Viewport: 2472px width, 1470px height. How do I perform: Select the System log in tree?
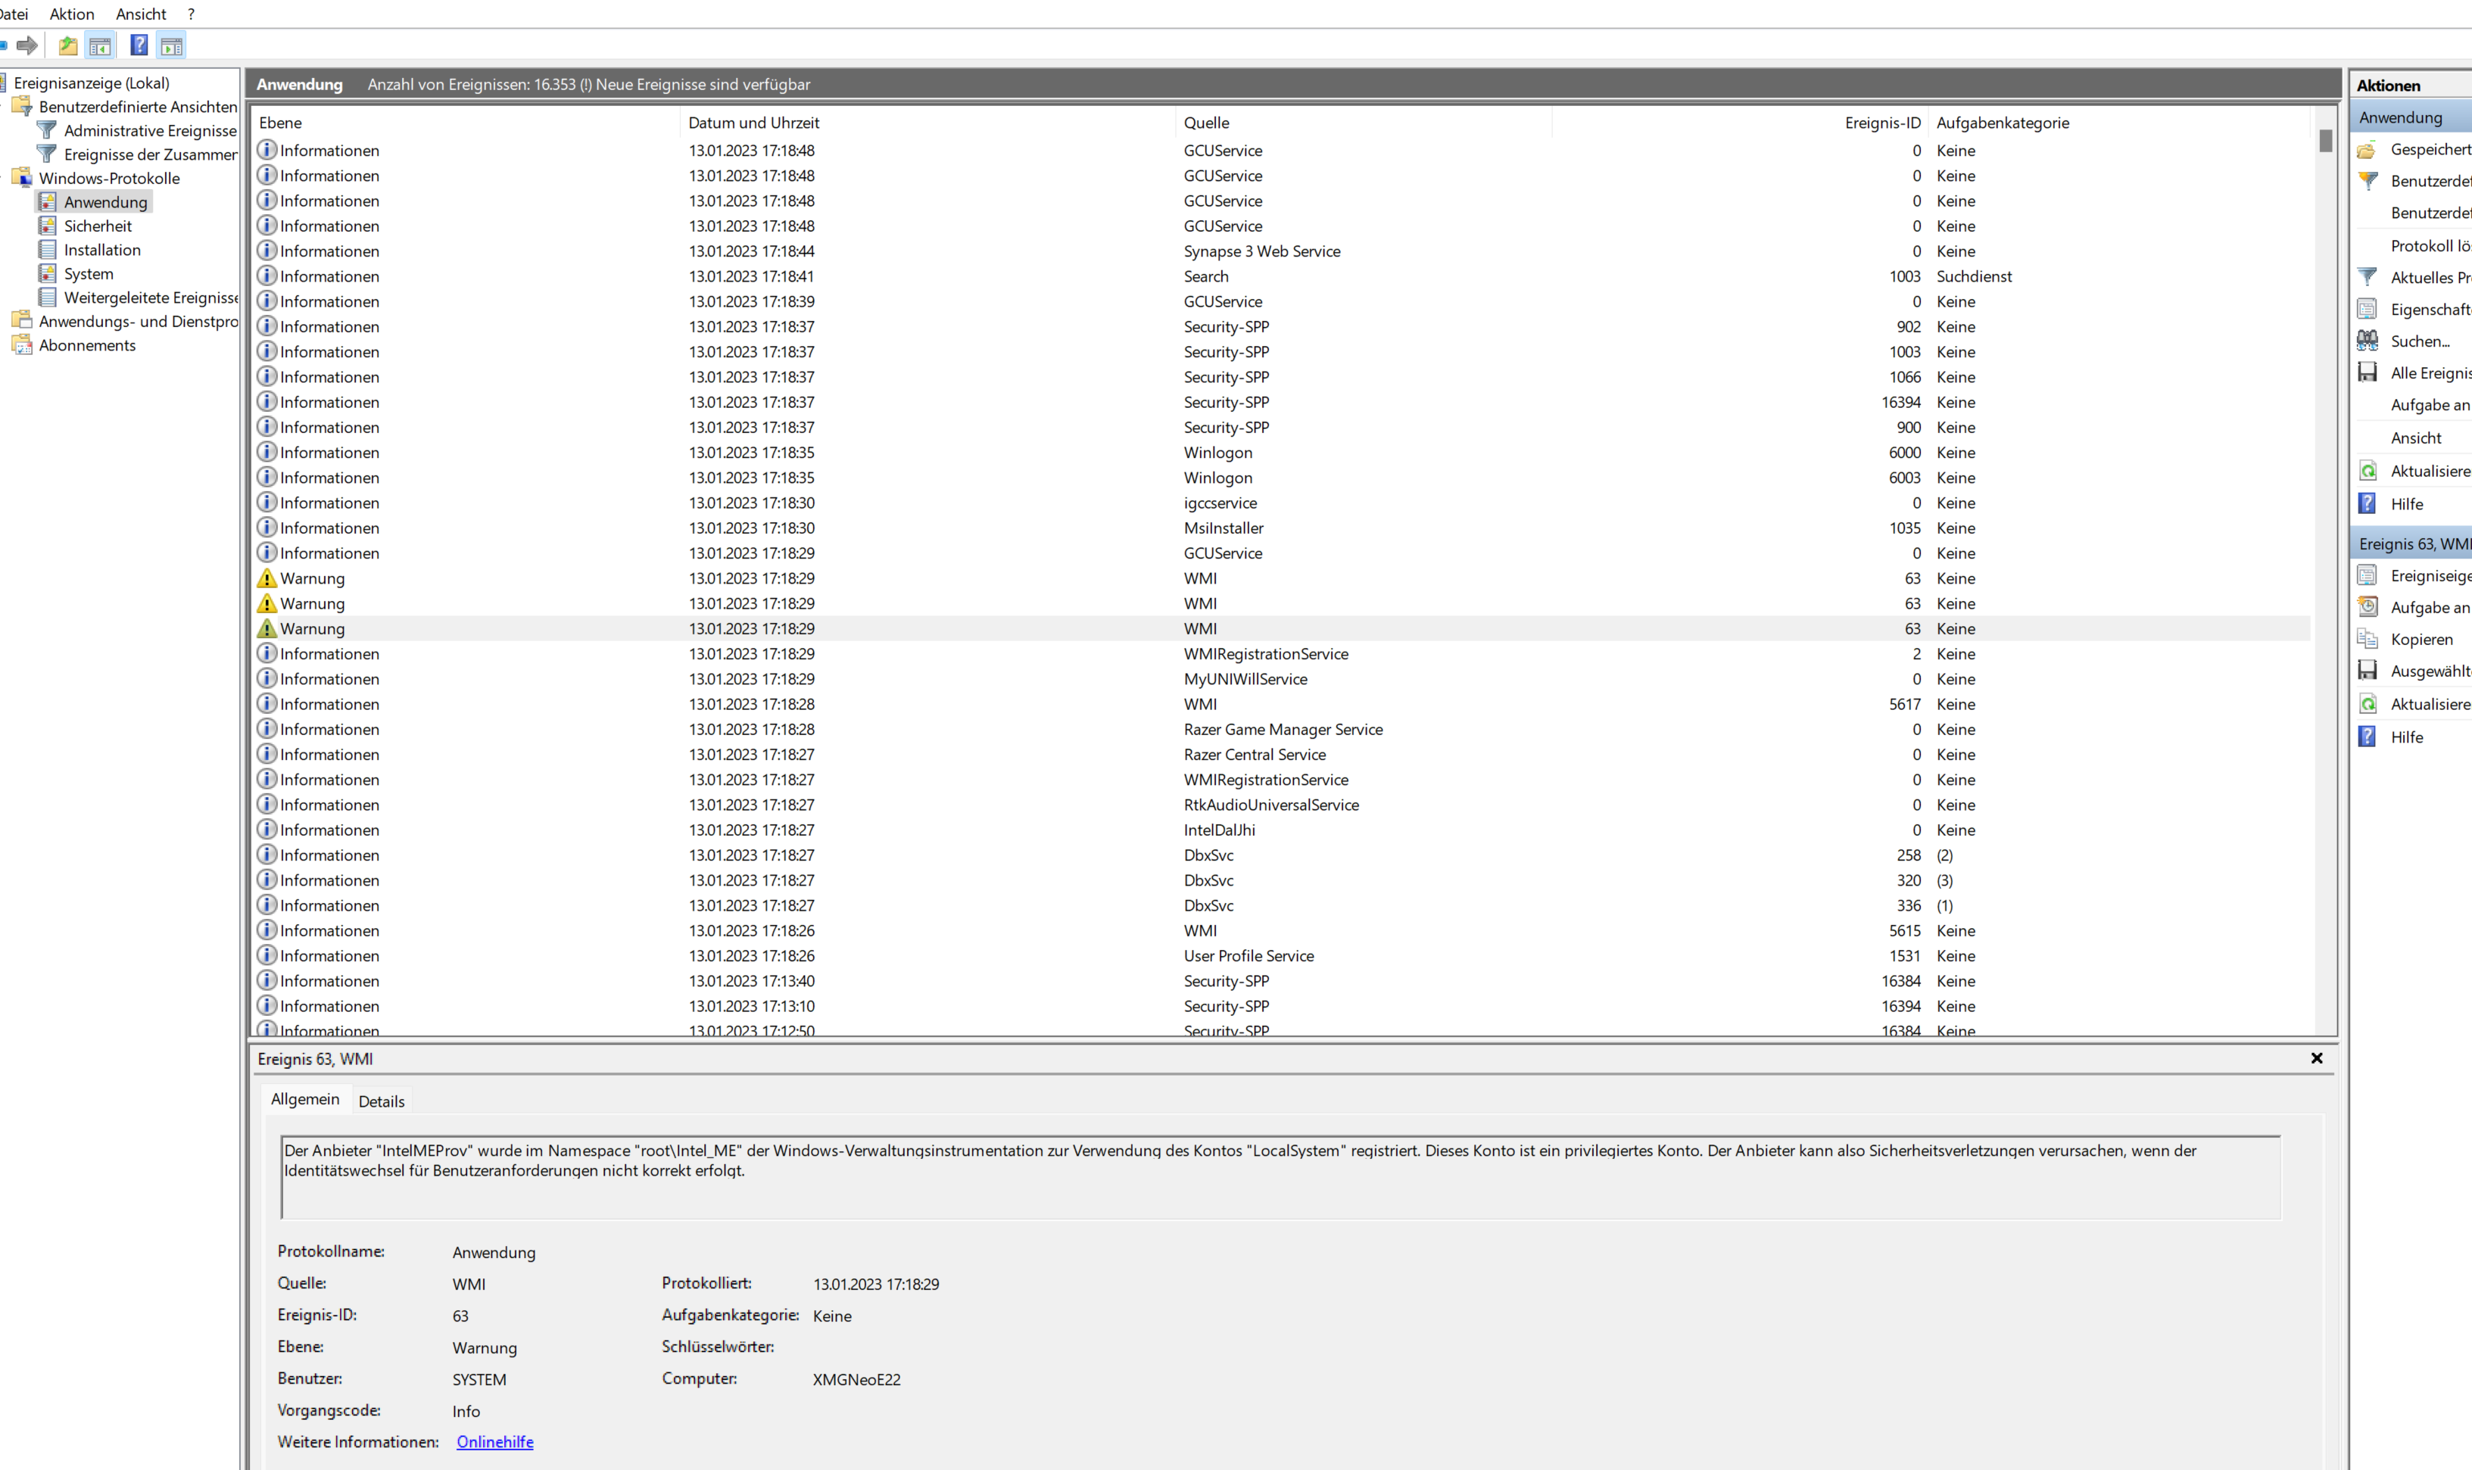click(88, 273)
